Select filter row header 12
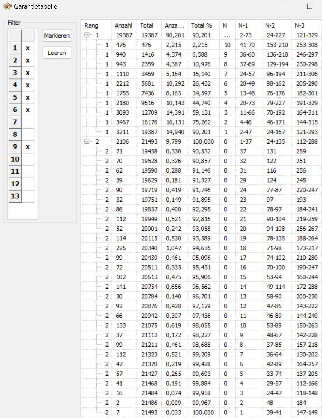Image resolution: width=322 pixels, height=418 pixels. tap(15, 184)
